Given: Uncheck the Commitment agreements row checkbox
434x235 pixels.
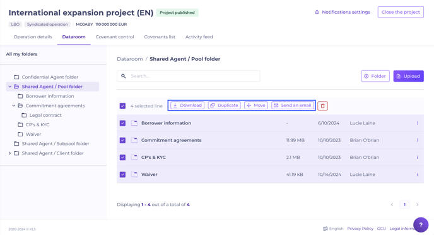Looking at the screenshot, I should pos(122,140).
